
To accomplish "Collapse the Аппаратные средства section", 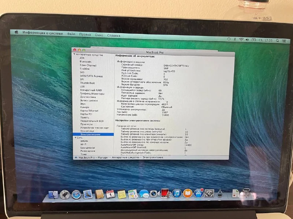I will pos(75,54).
